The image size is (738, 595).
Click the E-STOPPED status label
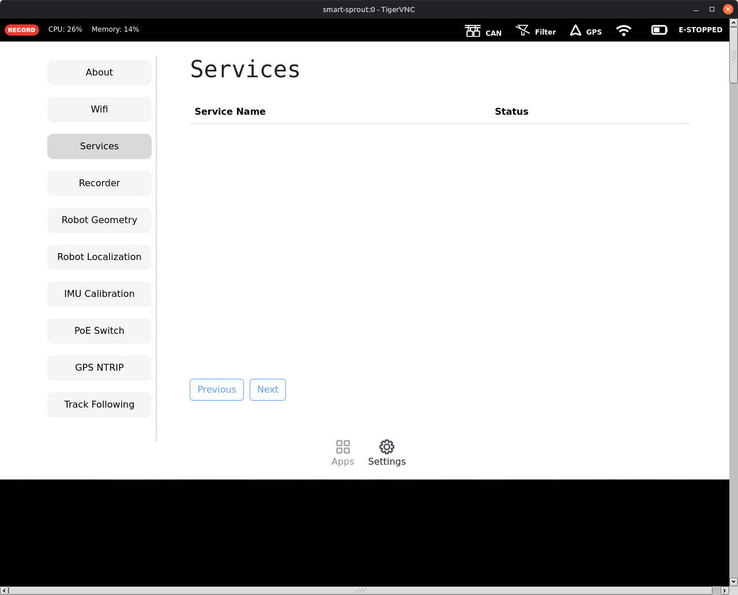point(700,30)
